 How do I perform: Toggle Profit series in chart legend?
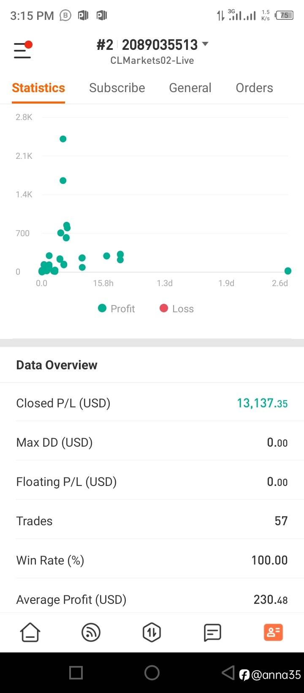click(116, 308)
